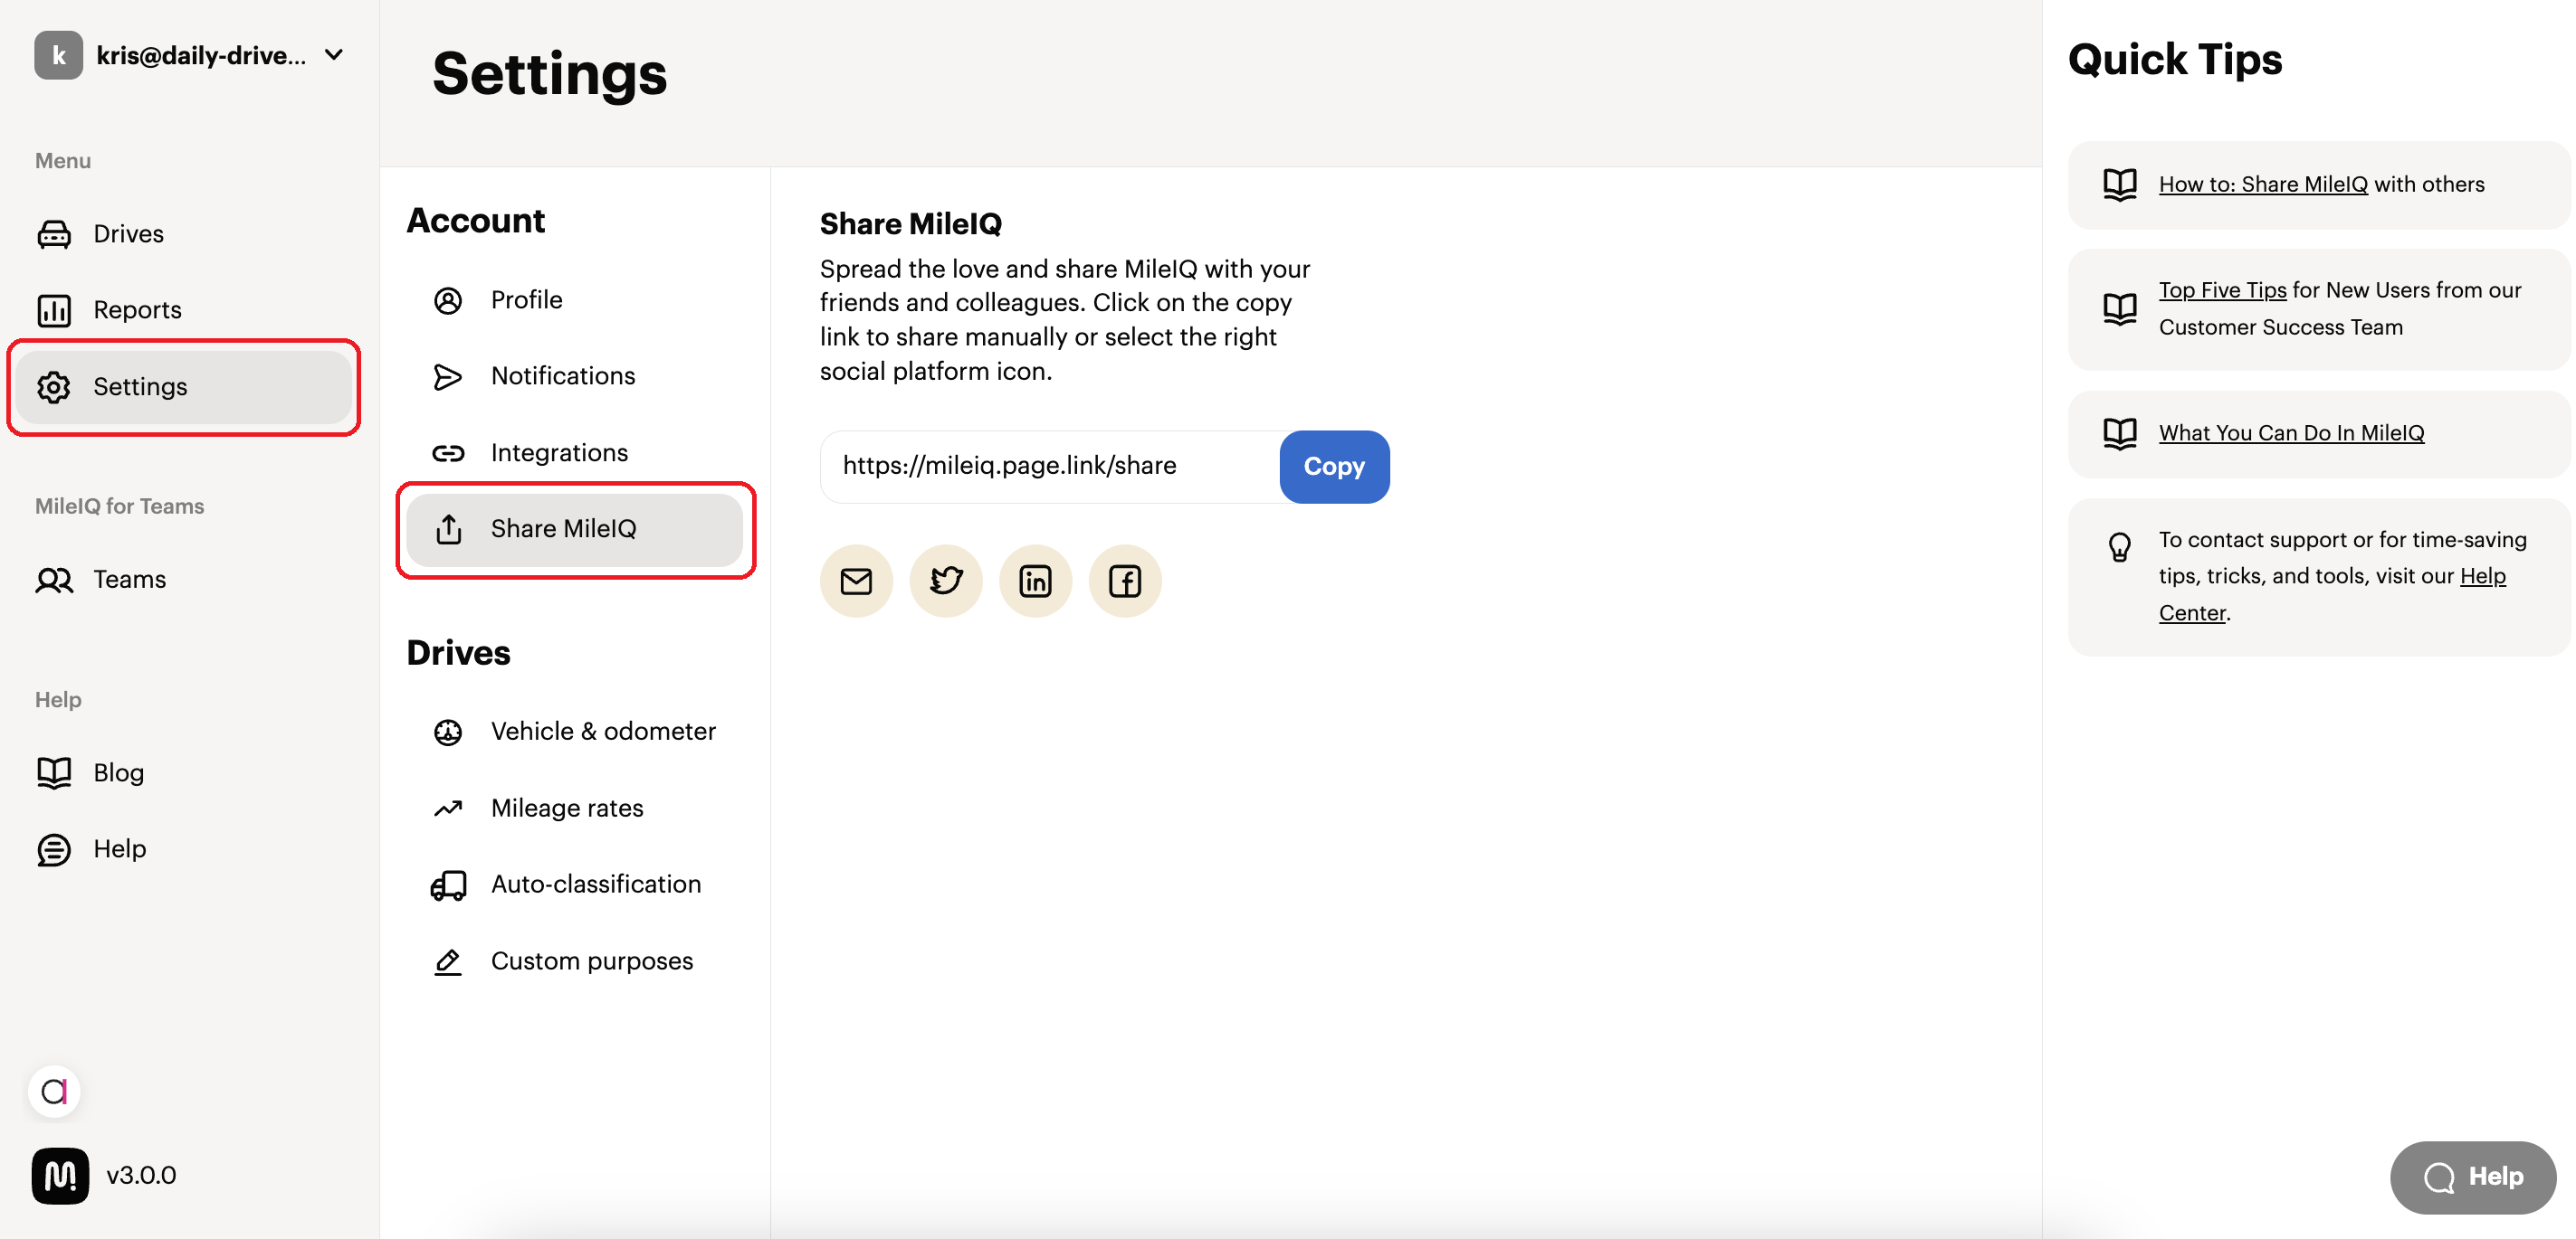Click the round pink accessibility badge icon
This screenshot has width=2576, height=1239.
point(54,1091)
